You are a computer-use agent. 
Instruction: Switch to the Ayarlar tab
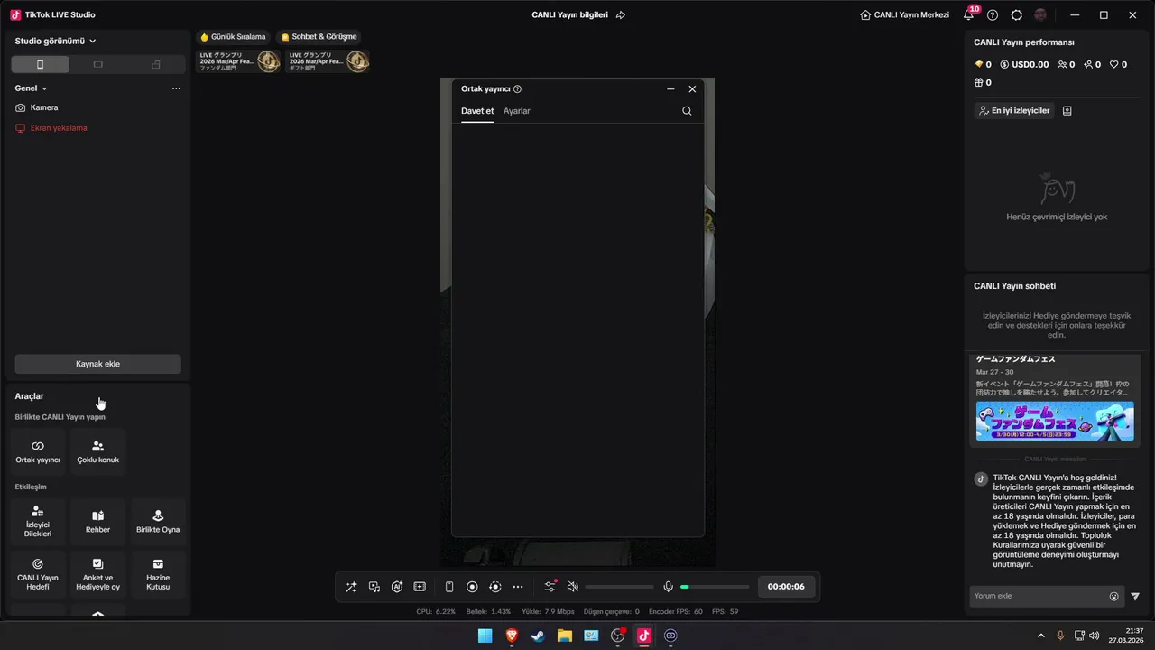click(517, 111)
